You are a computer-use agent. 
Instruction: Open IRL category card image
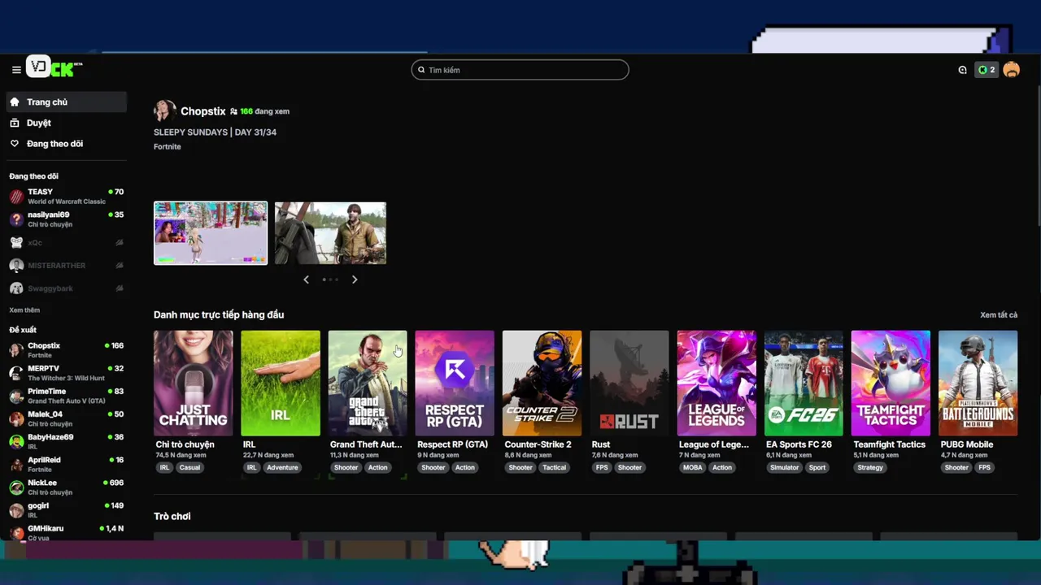pos(281,383)
